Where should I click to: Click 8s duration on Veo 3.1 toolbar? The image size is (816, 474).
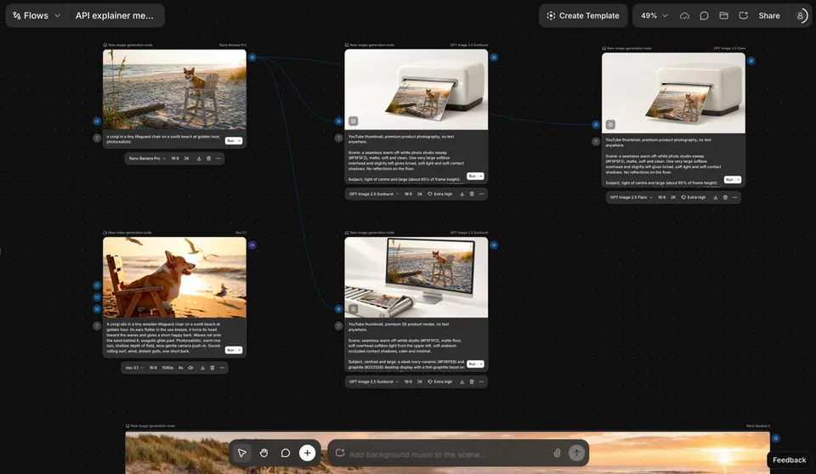pyautogui.click(x=180, y=368)
